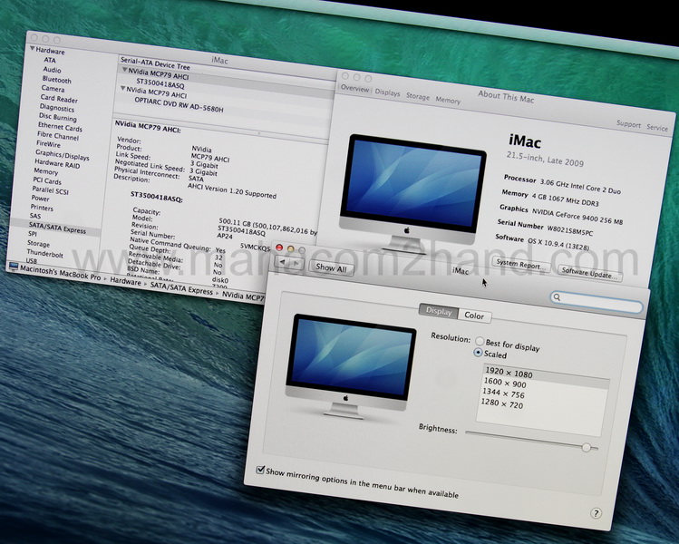Select Ethernet Cards in hardware sidebar
The image size is (679, 544).
pos(60,127)
